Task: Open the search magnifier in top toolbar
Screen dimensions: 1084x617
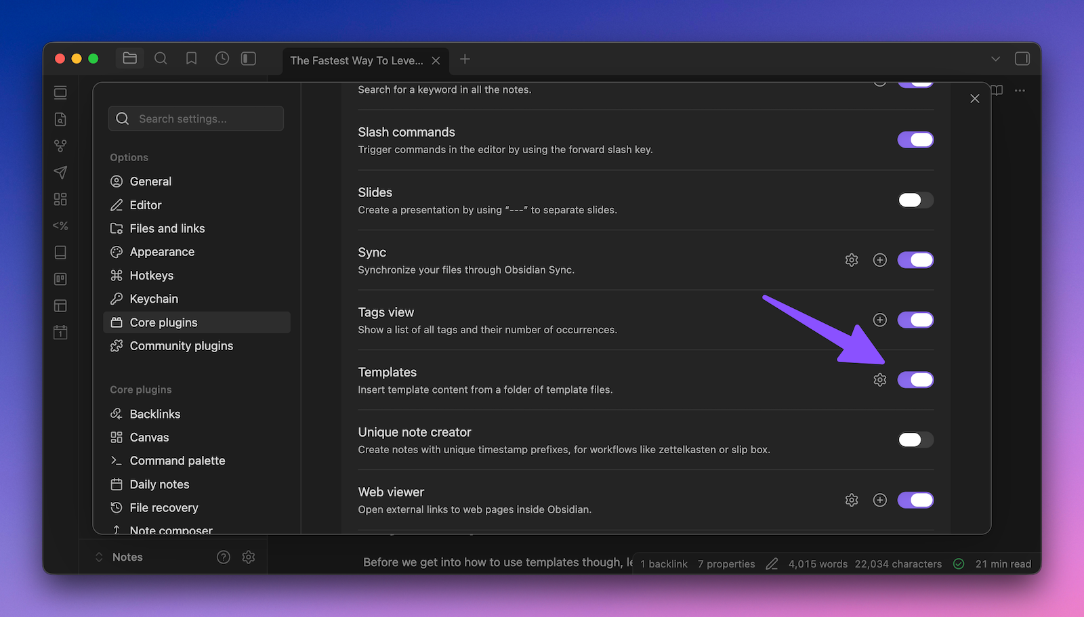Action: [161, 59]
